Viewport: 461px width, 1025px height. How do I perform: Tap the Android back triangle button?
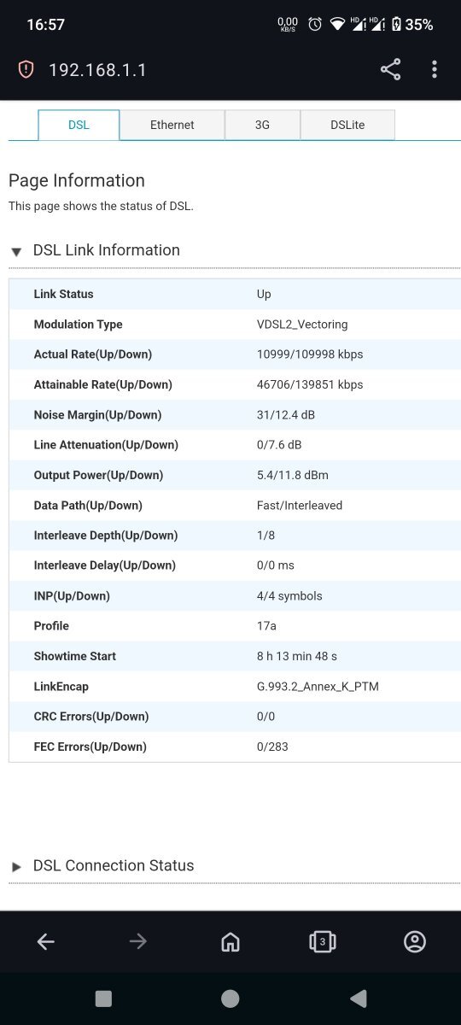[359, 999]
